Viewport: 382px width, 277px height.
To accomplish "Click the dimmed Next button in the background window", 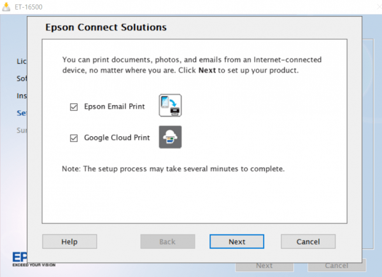I will click(x=265, y=267).
